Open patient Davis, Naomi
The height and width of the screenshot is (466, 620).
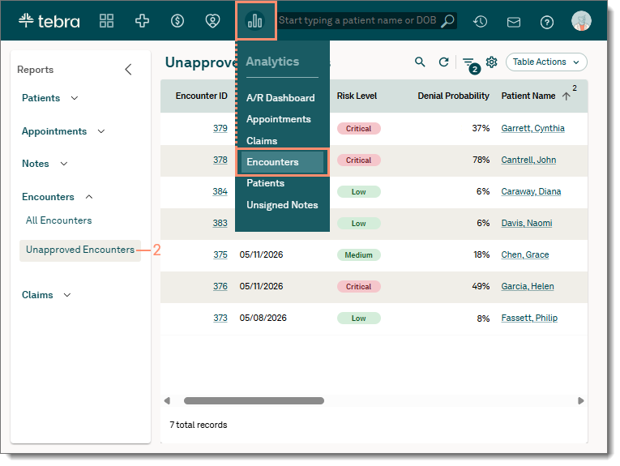click(x=526, y=223)
